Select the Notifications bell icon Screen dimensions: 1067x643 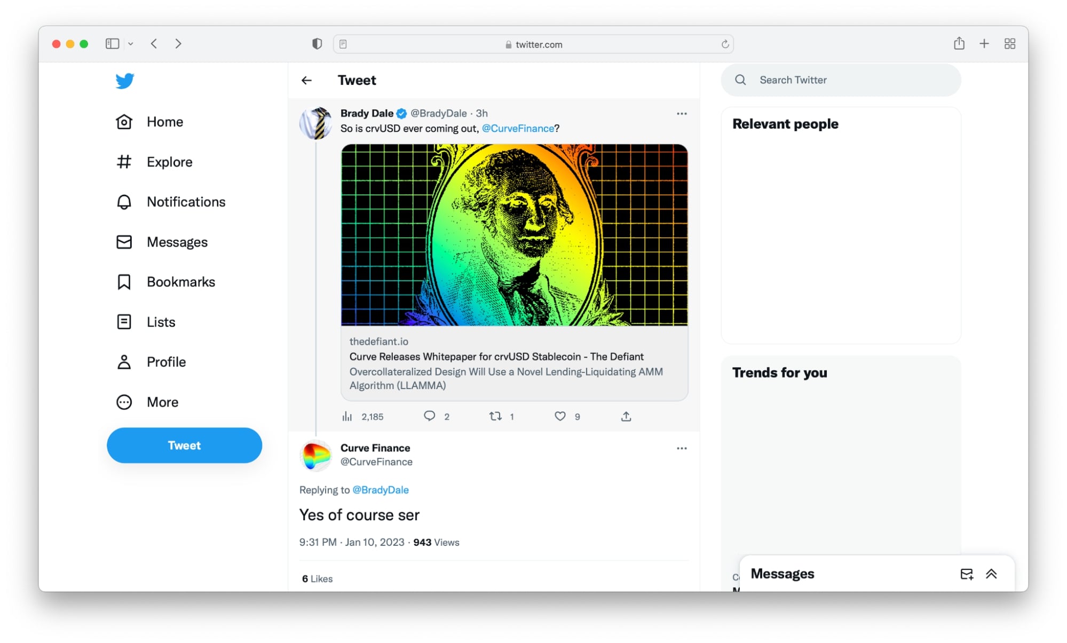coord(123,201)
